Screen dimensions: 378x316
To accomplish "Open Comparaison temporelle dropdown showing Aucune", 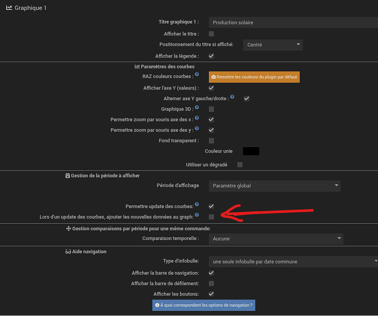I will point(276,239).
